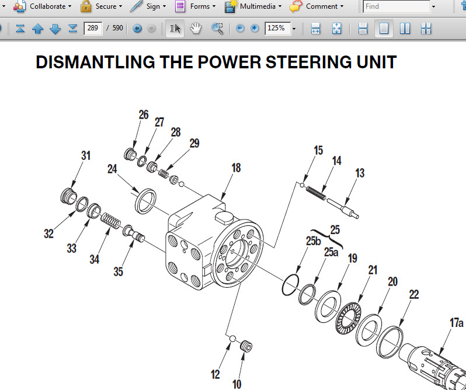Open the 125% zoom level dropdown
The image size is (466, 390).
click(x=294, y=29)
